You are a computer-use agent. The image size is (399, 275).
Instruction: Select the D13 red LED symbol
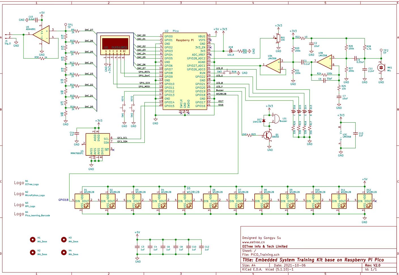pos(310,112)
